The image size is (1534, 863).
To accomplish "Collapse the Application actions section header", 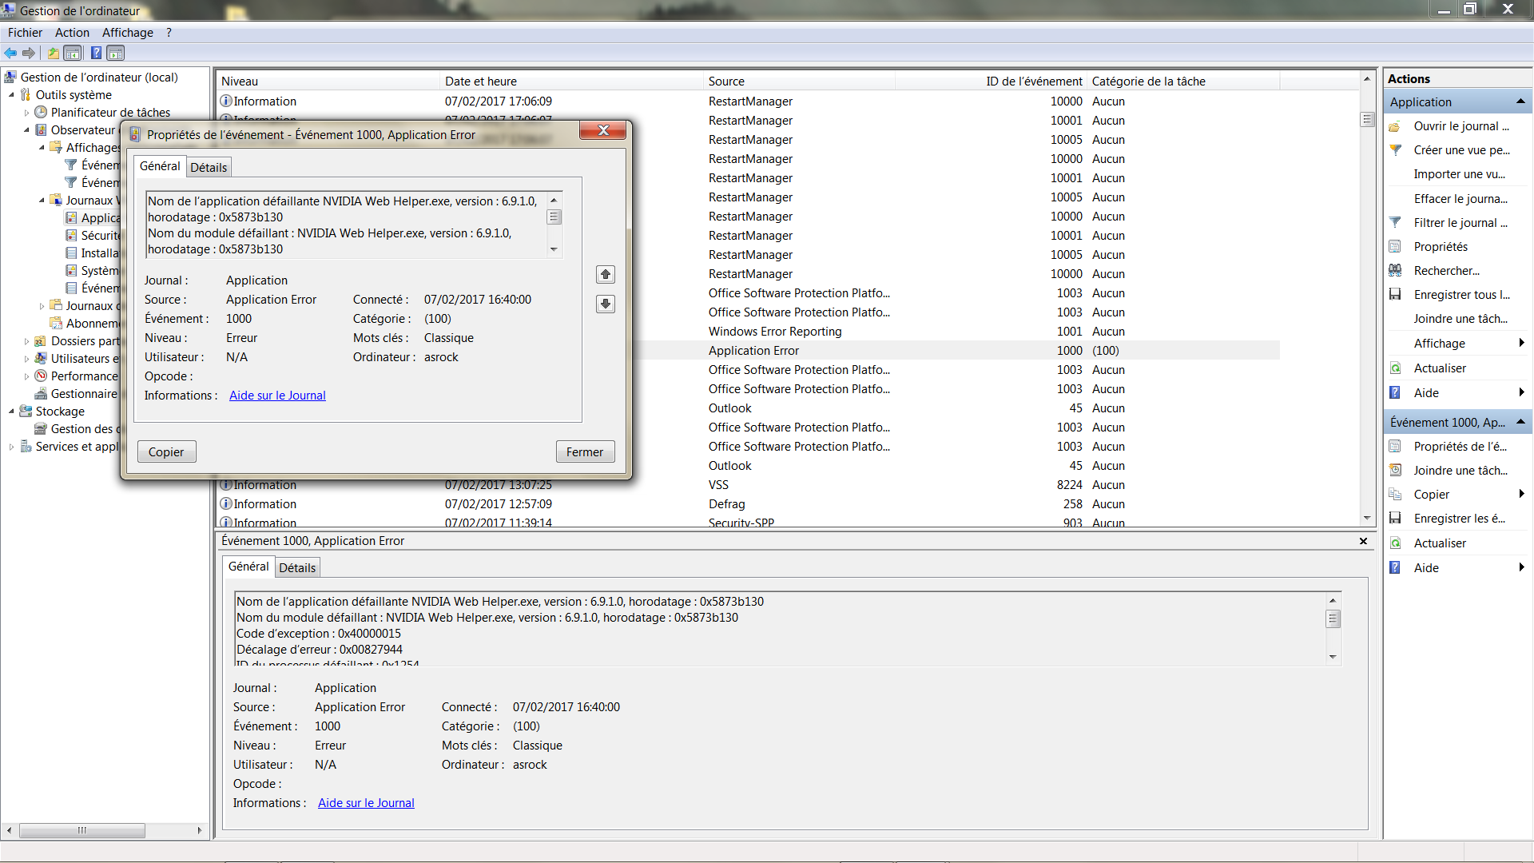I will (1520, 102).
